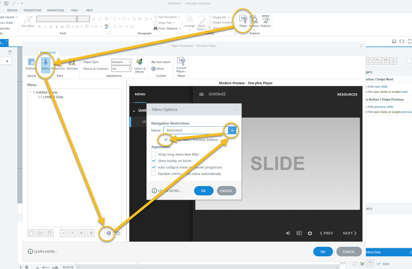Open the Menus & Controls On dropdown
The image size is (412, 269).
point(129,69)
